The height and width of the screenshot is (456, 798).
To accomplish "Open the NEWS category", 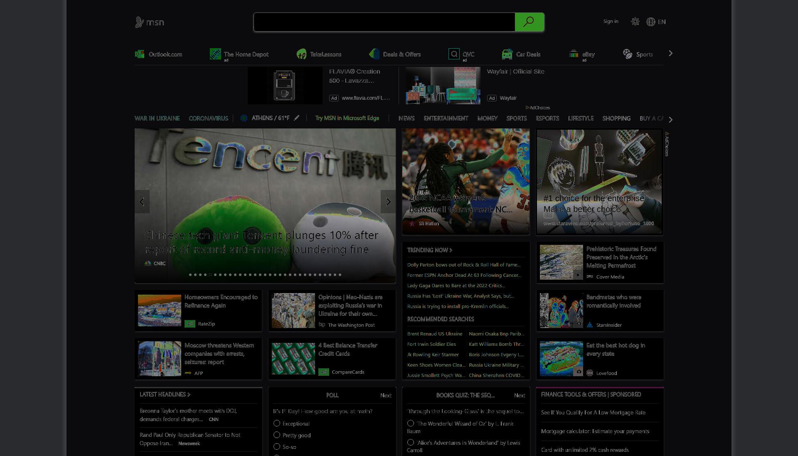I will pyautogui.click(x=406, y=118).
